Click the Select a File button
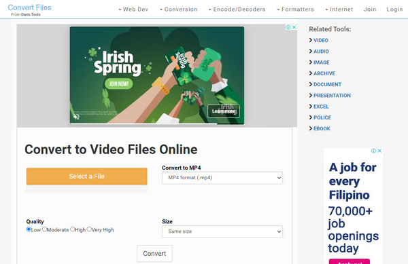 [86, 176]
